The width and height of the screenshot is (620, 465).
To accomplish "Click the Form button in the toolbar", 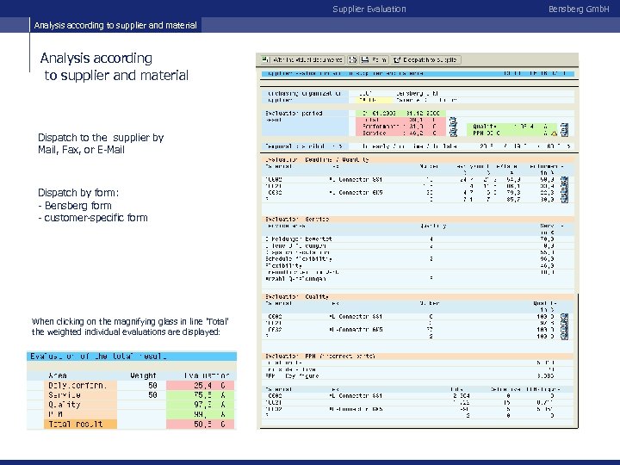I will point(374,59).
